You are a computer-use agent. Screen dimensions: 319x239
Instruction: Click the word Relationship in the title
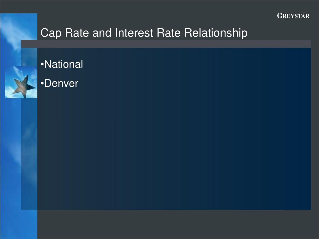(216, 33)
